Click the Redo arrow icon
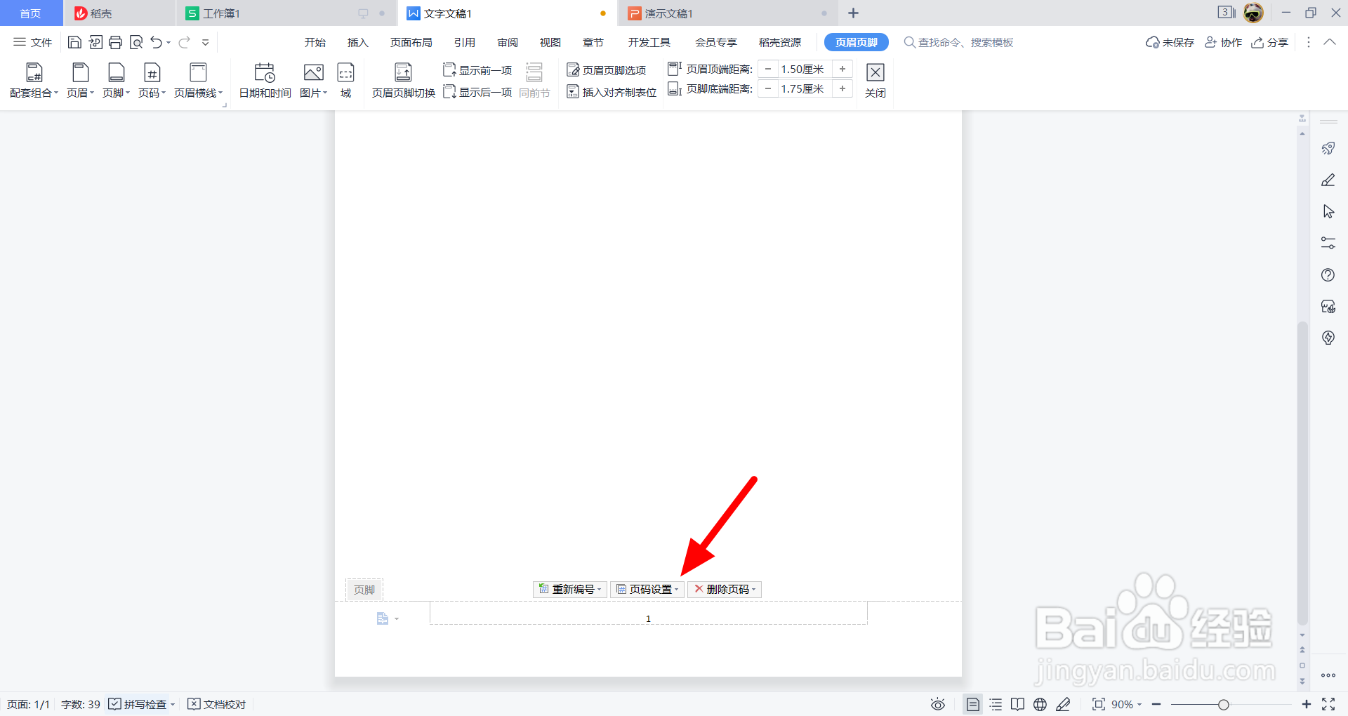Viewport: 1348px width, 716px height. point(184,42)
